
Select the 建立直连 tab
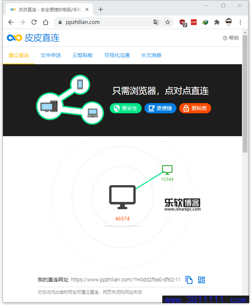[18, 55]
